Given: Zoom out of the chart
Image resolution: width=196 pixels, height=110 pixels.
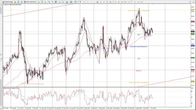Looking at the screenshot, I should [x=52, y=2].
